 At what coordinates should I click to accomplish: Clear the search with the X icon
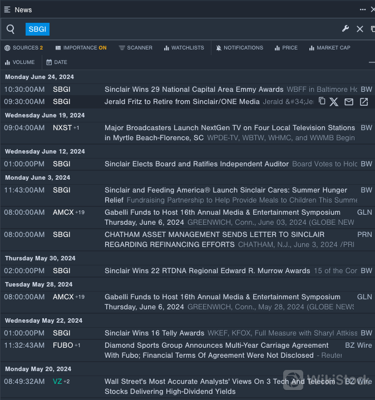[x=360, y=29]
